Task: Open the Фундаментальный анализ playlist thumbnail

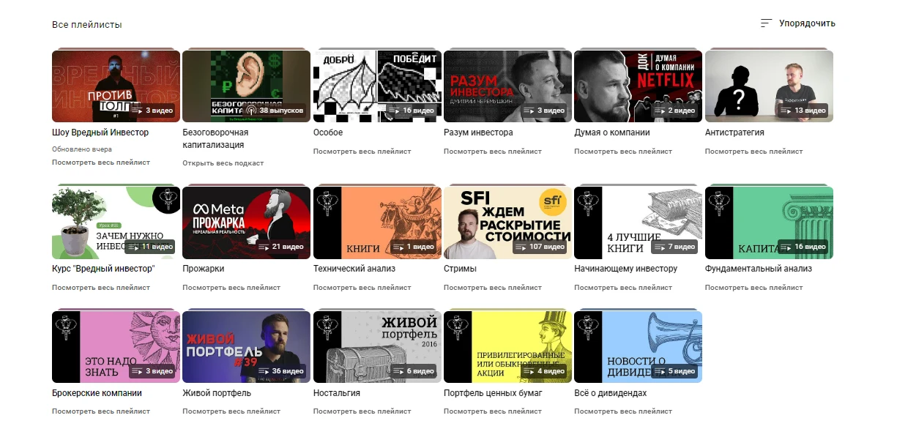Action: [769, 223]
